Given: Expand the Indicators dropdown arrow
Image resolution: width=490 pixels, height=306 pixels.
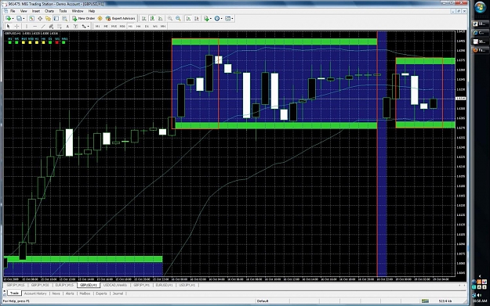Looking at the screenshot, I should point(211,19).
